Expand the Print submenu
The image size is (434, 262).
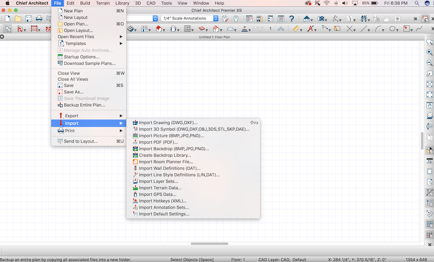[x=89, y=131]
